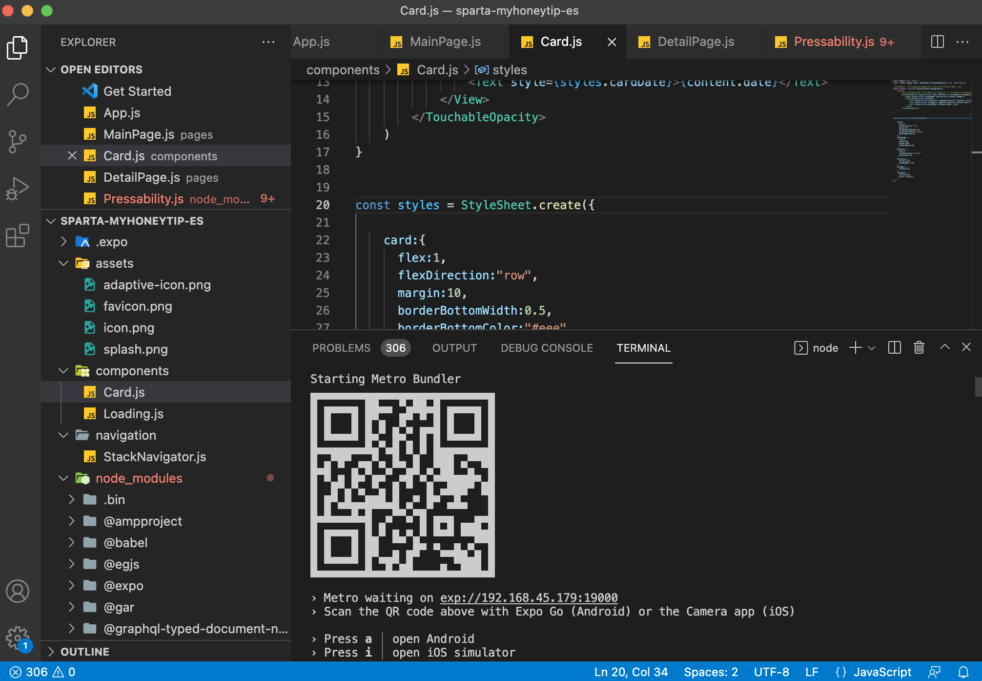982x681 pixels.
Task: Close the Card.js editor tab
Action: [612, 42]
